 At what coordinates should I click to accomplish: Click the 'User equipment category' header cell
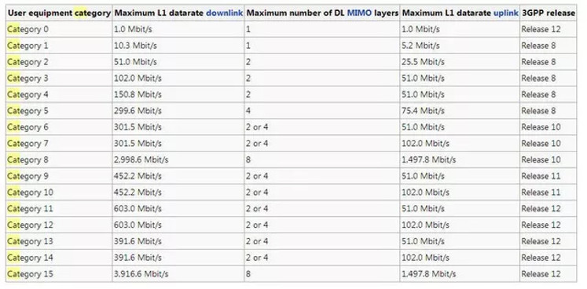[x=59, y=13]
